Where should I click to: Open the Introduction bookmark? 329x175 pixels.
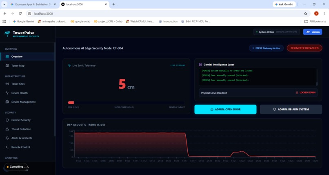(168, 21)
